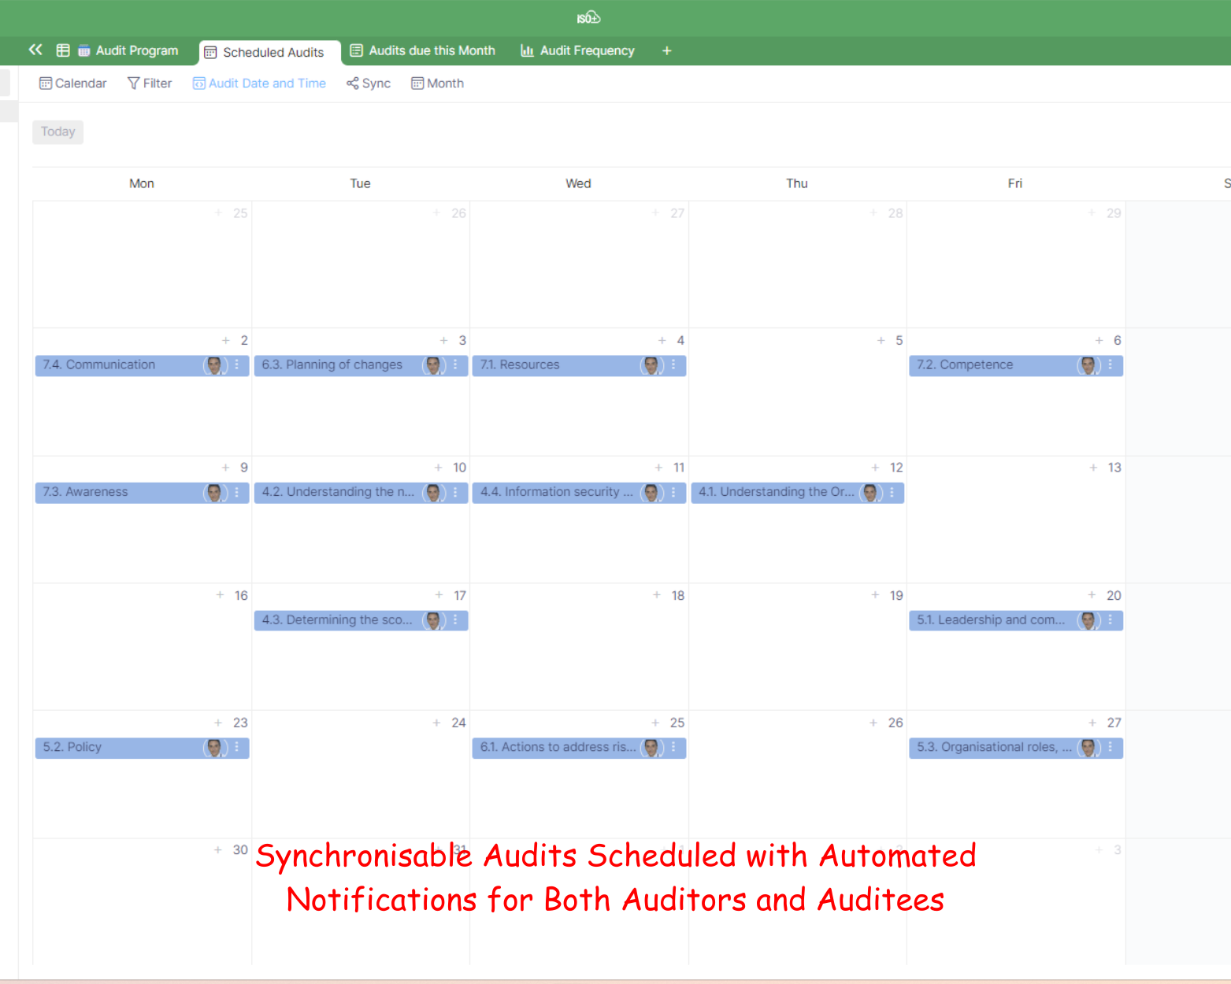
Task: Open the Calendar view dropdown
Action: coord(73,83)
